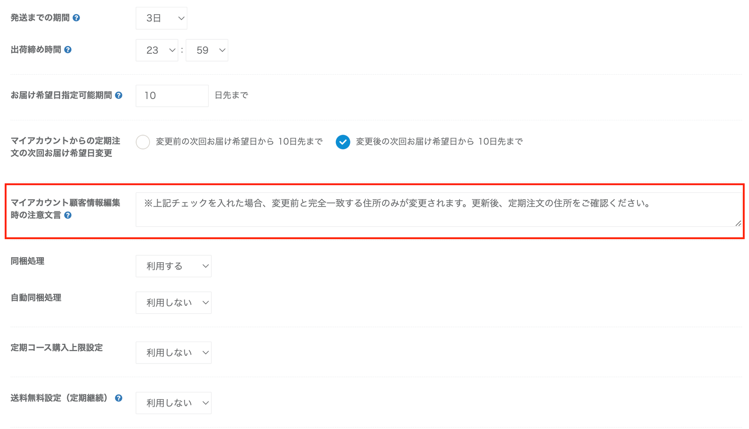Screen dimensions: 749x429
Task: Open 送料無料設定 dropdown showing 利用しない
Action: pyautogui.click(x=173, y=403)
